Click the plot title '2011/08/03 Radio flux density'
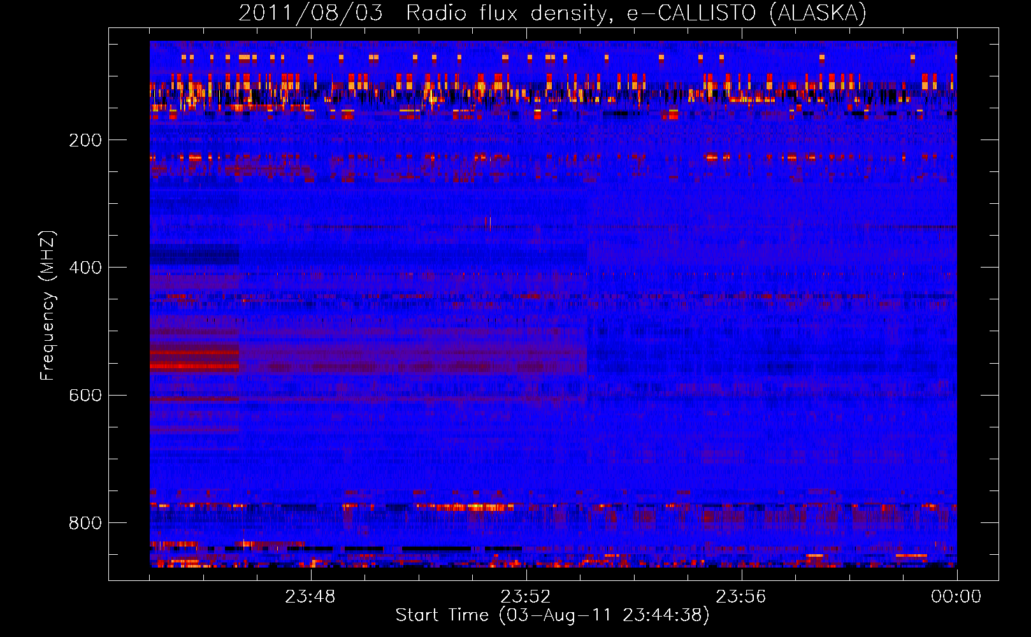Screen dimensions: 1031x637 point(552,13)
